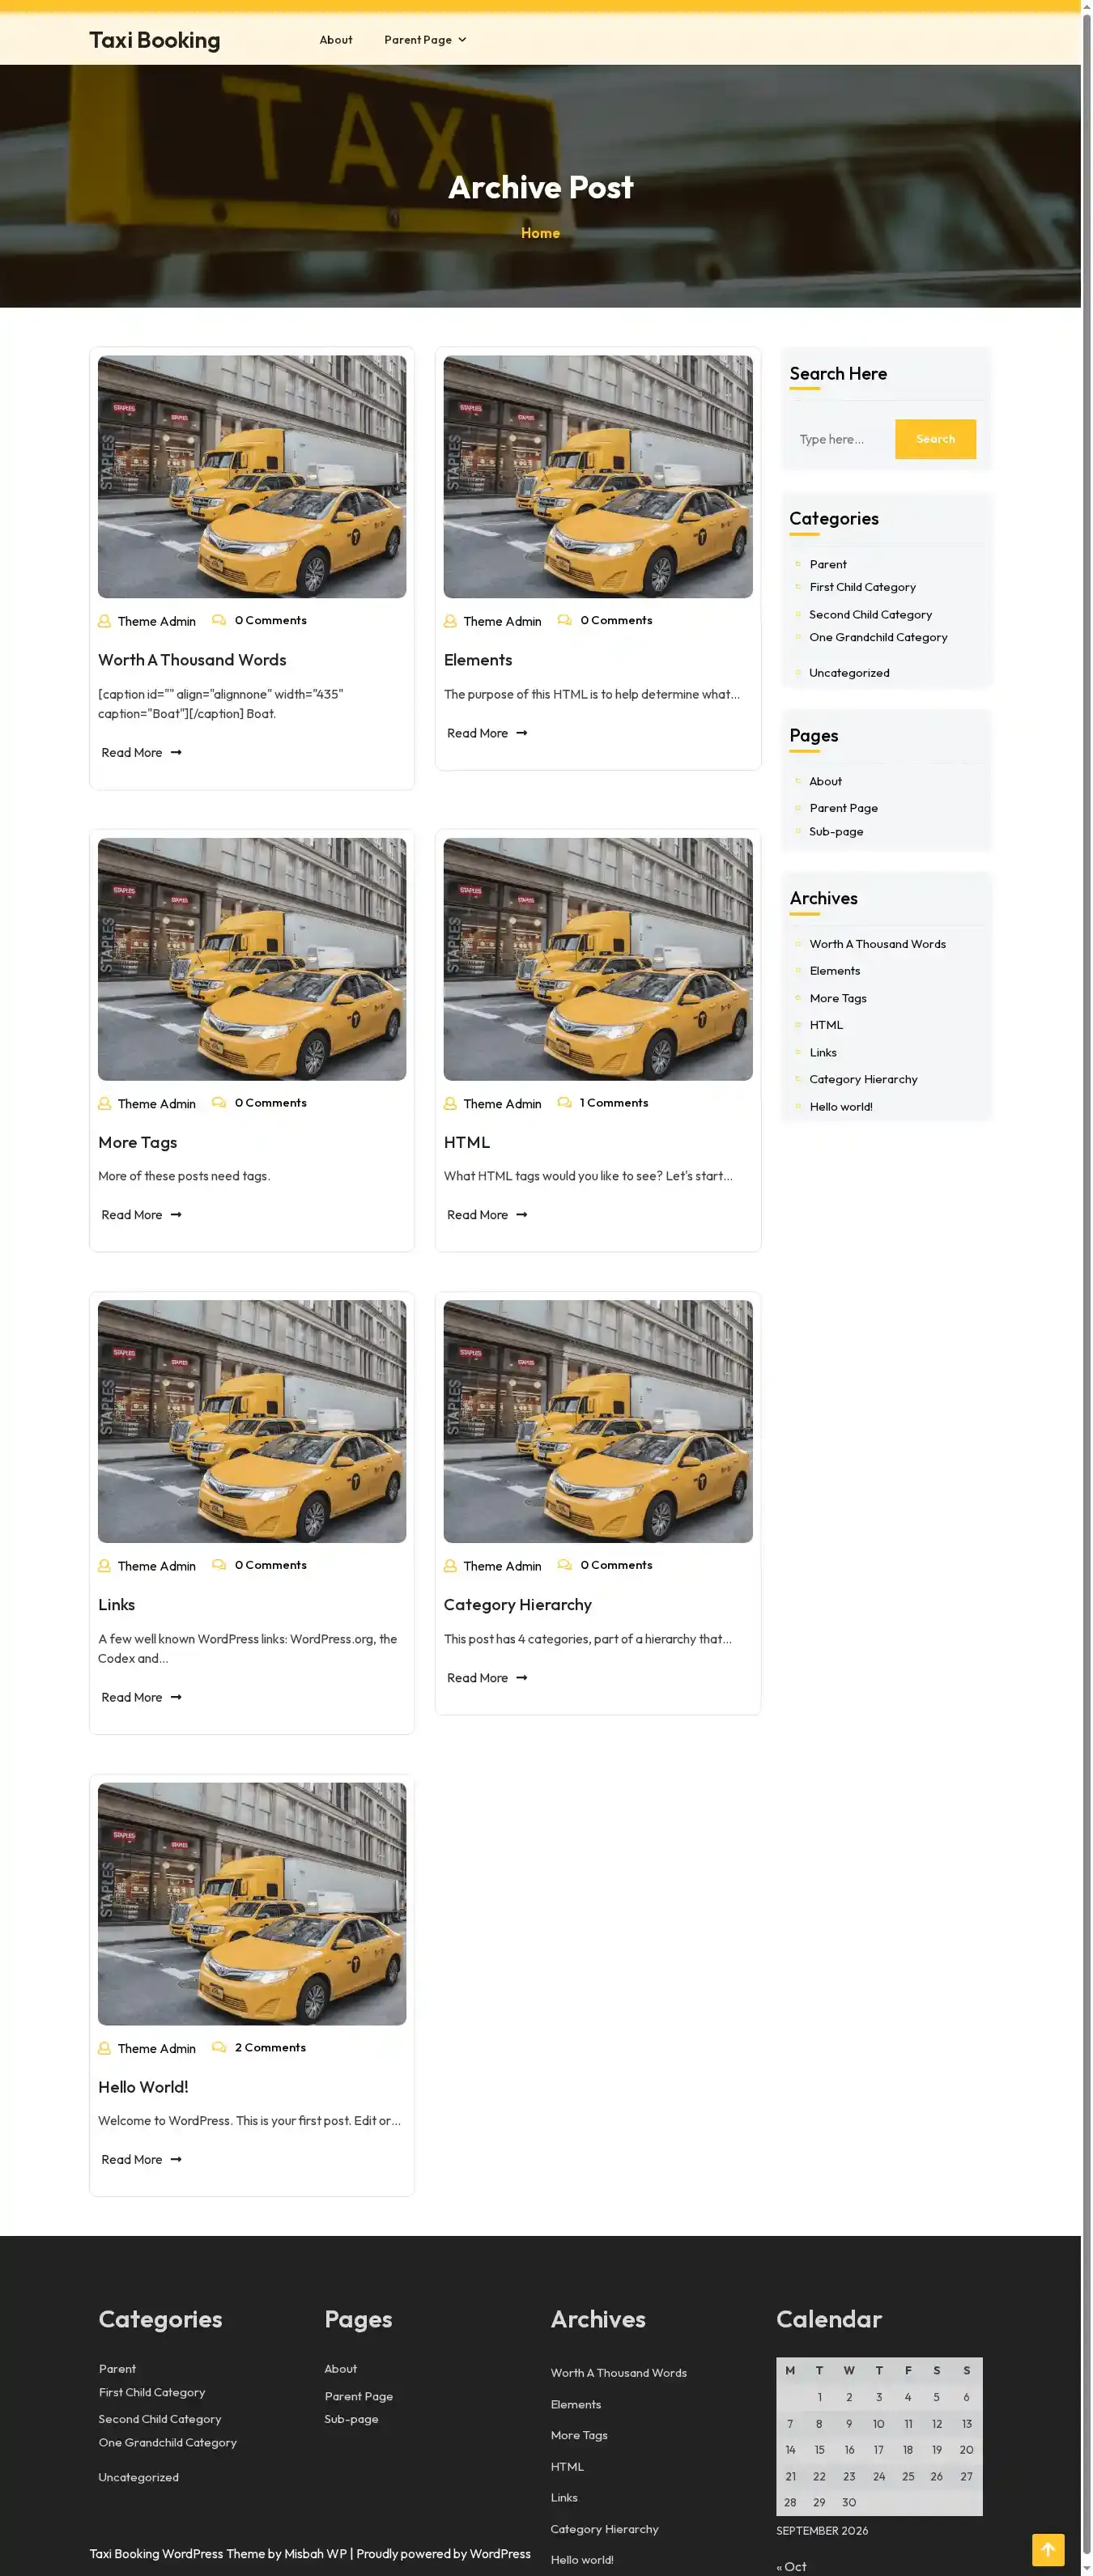1093x2576 pixels.
Task: Open the About menu item in header
Action: [x=336, y=40]
